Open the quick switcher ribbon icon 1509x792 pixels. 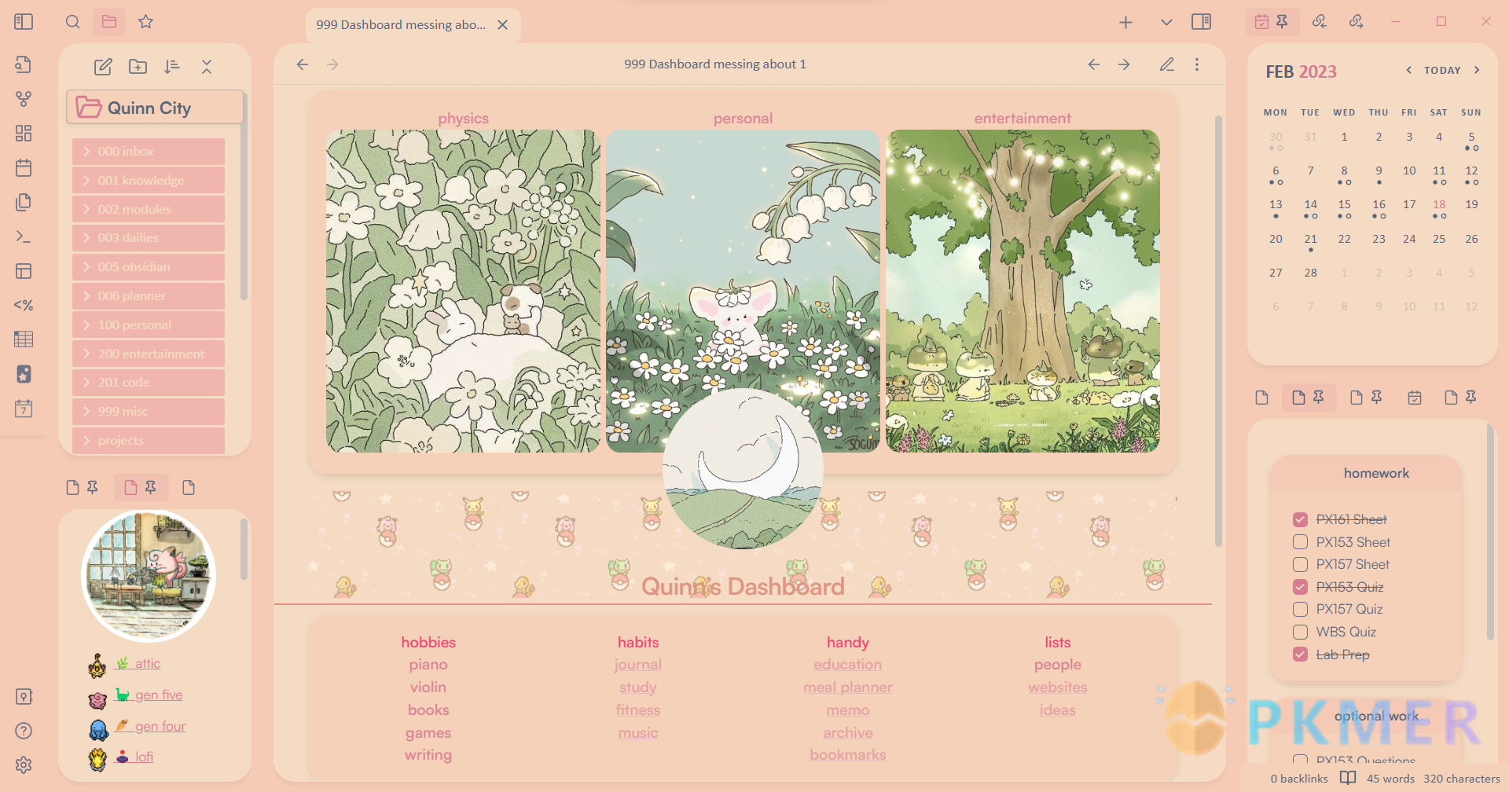click(24, 64)
